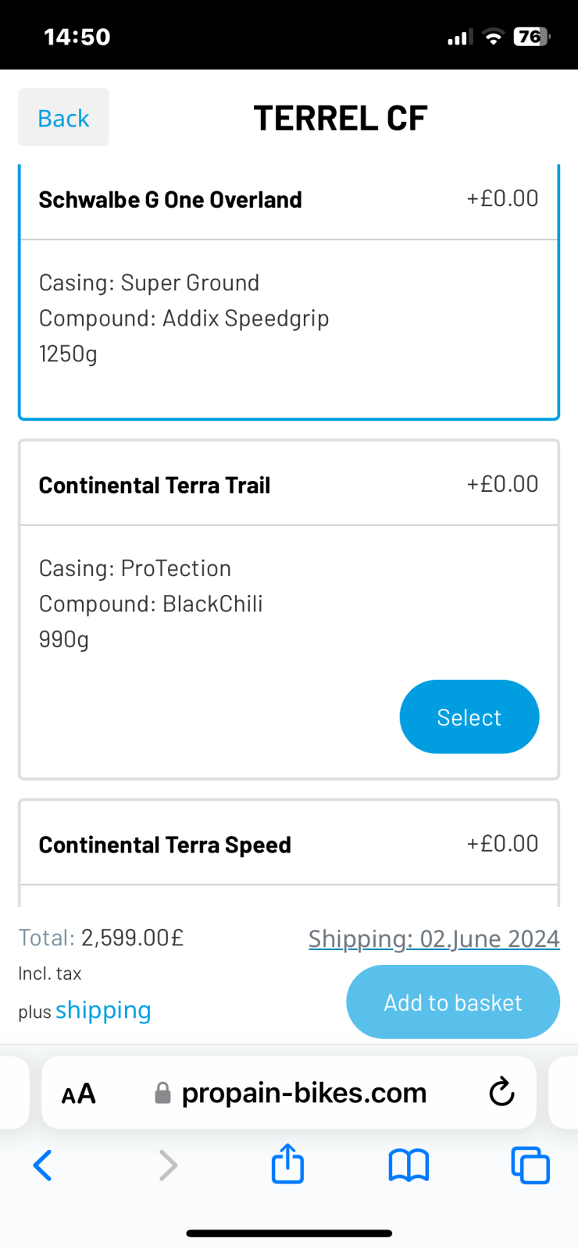Reload the page with refresh icon

point(501,1092)
